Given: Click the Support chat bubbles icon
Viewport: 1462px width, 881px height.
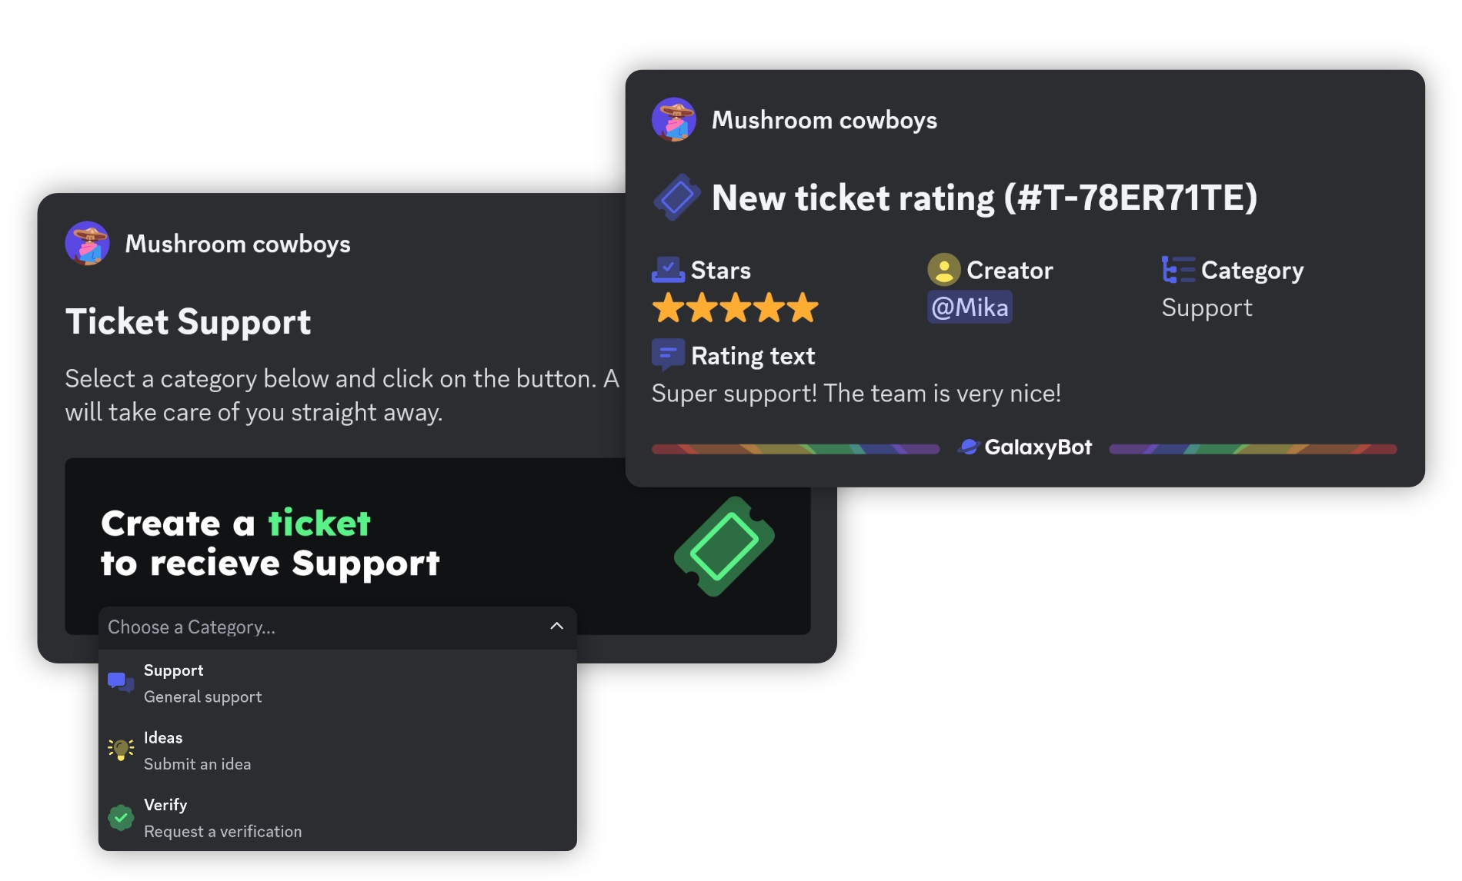Looking at the screenshot, I should tap(119, 681).
